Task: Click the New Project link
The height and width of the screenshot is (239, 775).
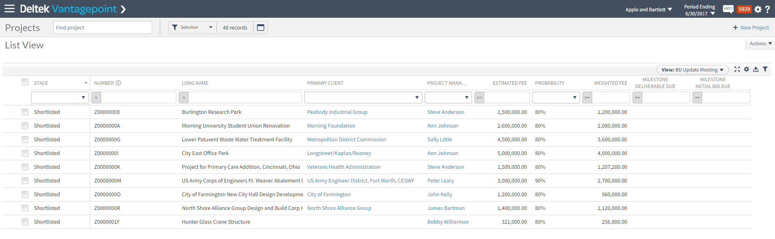Action: click(754, 27)
